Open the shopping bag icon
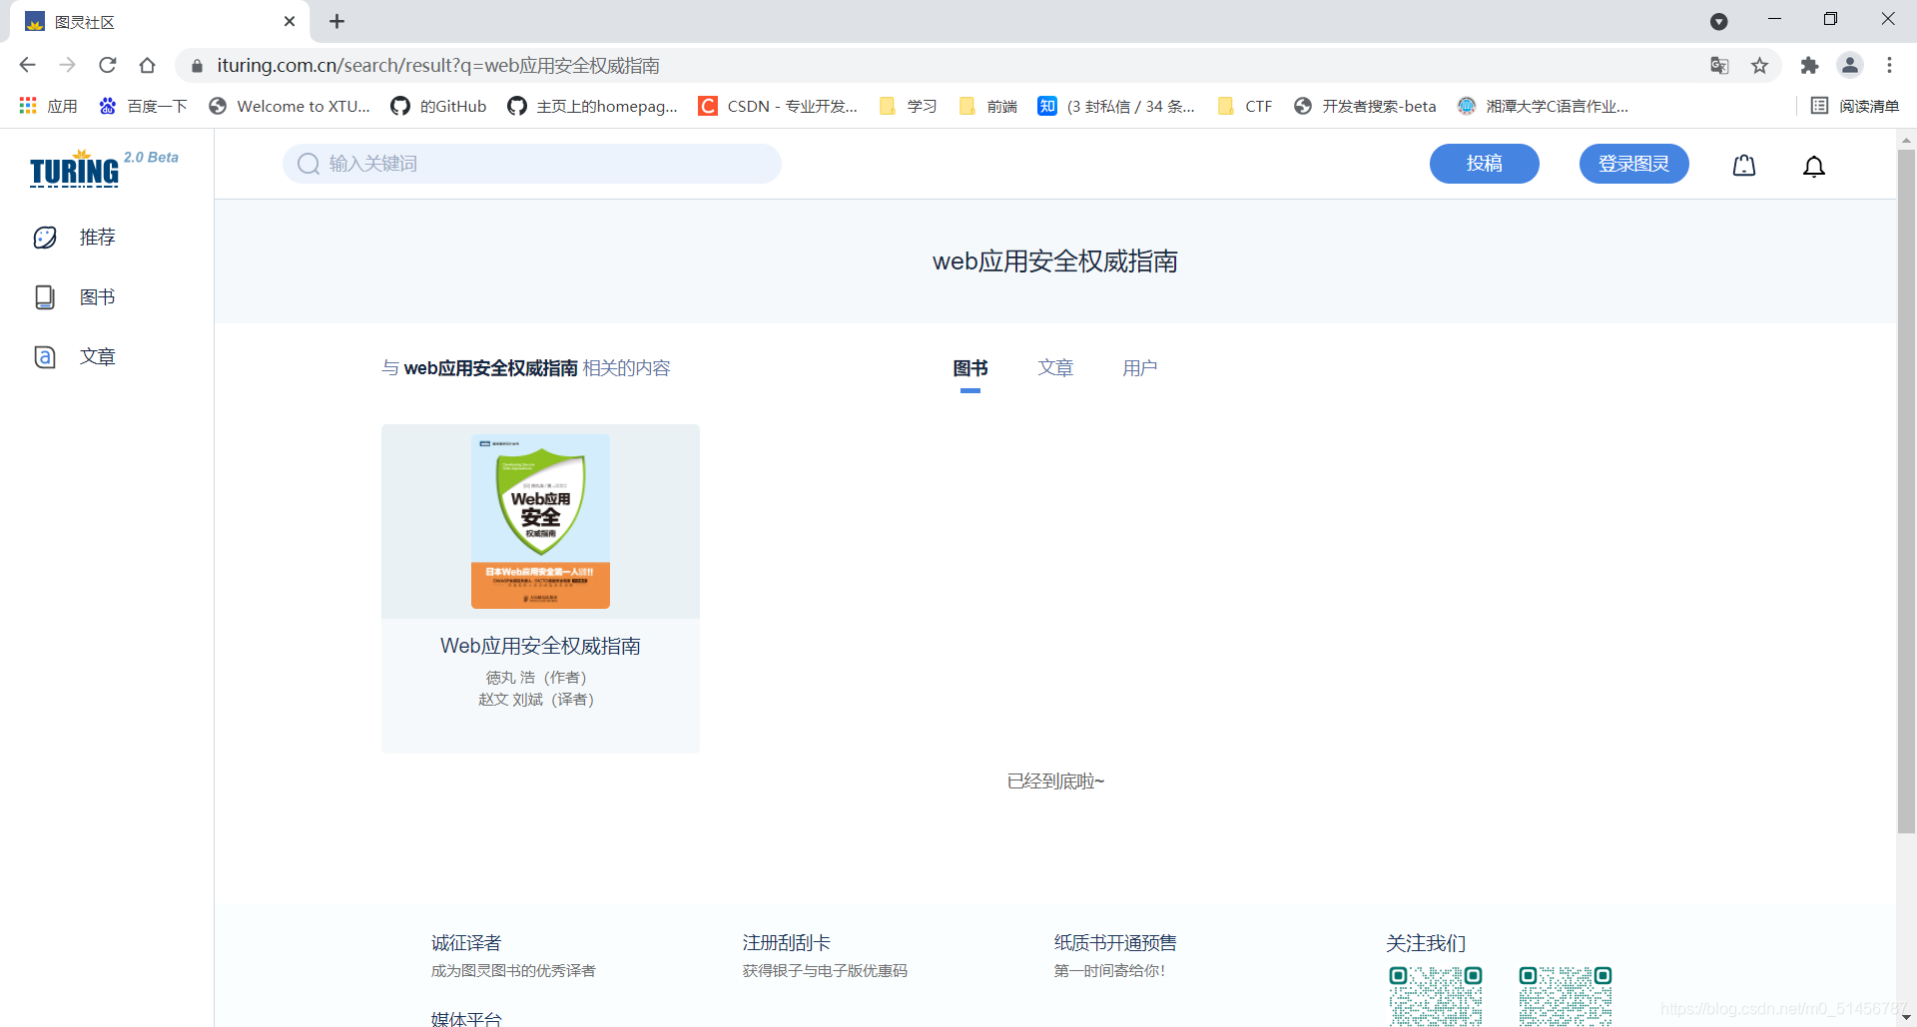Viewport: 1917px width, 1027px height. [x=1743, y=166]
